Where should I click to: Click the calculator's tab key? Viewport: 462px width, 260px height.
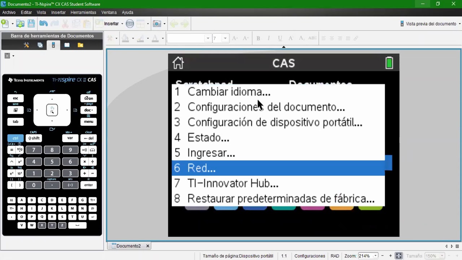coord(16,122)
